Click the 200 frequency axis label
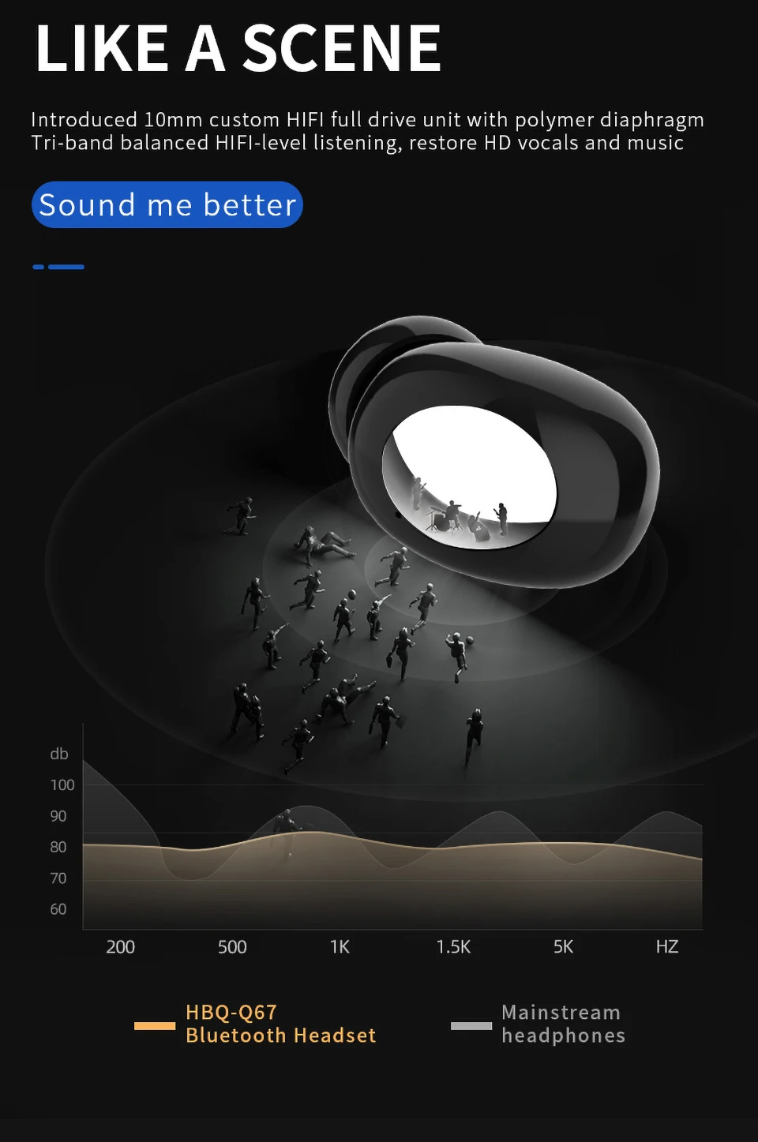 pyautogui.click(x=121, y=946)
